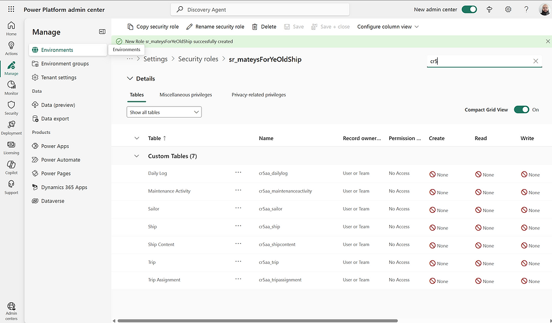
Task: Focus the Discovery Agent search bar
Action: pos(260,10)
